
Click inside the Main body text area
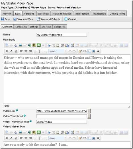(67, 79)
